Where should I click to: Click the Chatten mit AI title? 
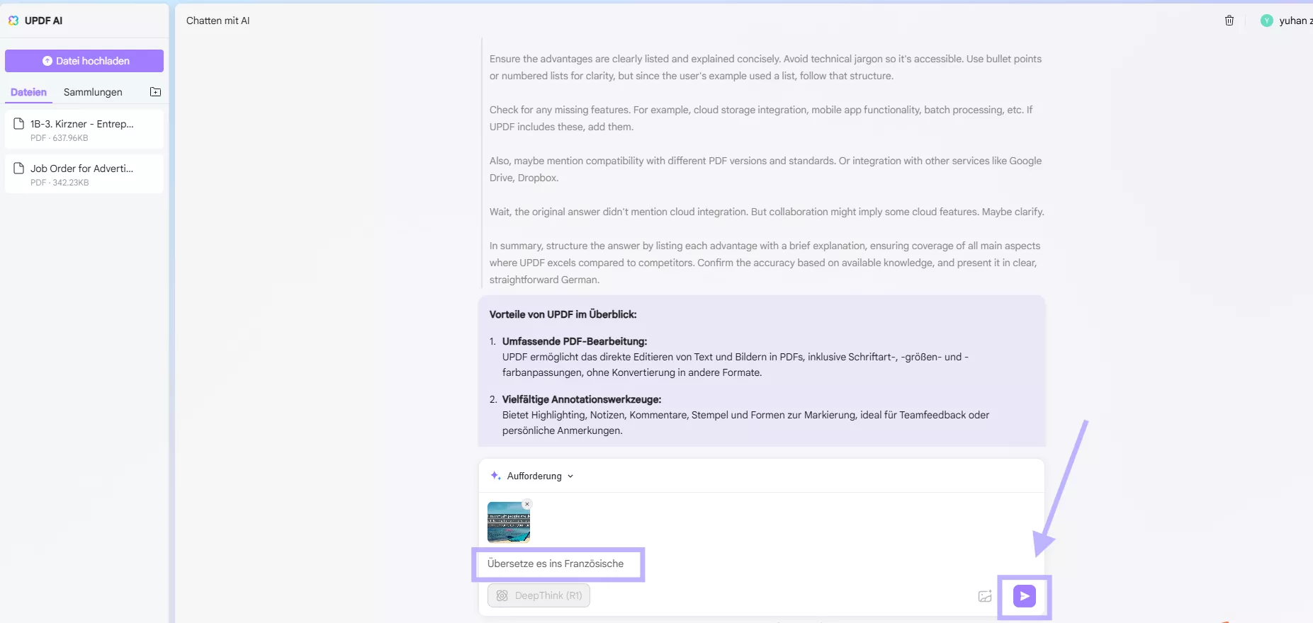tap(218, 21)
